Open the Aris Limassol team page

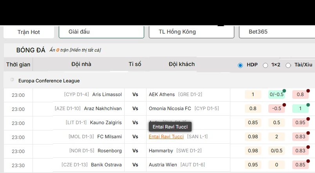[107, 95]
